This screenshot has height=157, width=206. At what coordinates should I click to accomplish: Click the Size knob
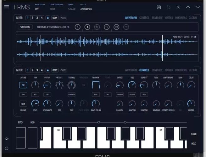132,85
